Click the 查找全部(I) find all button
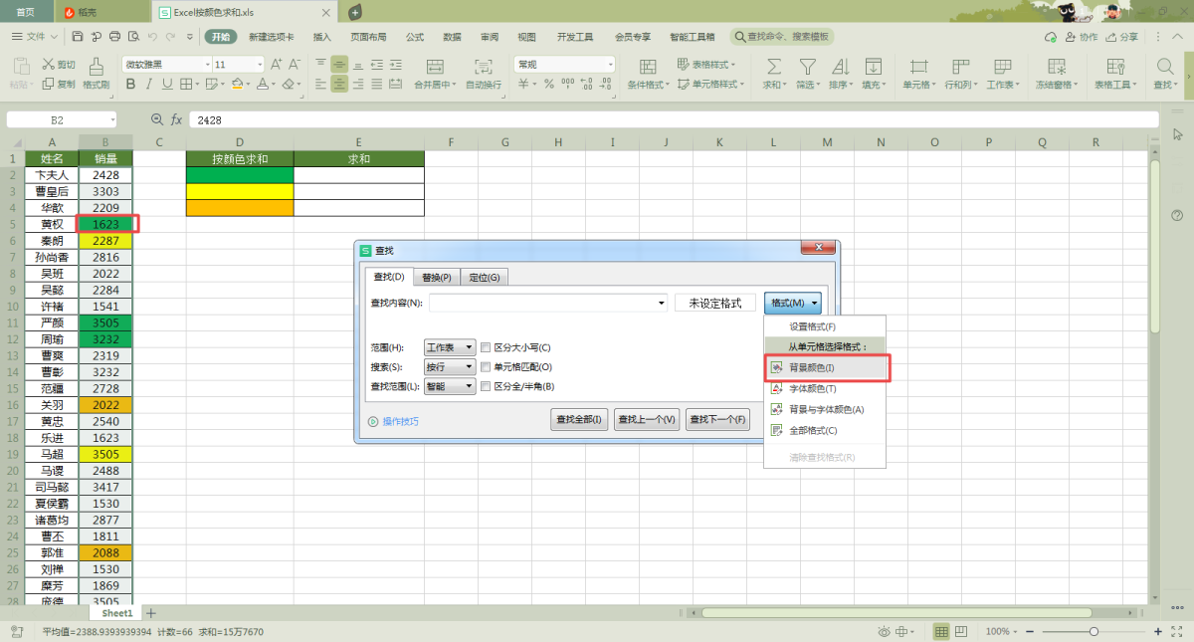The width and height of the screenshot is (1194, 642). 579,420
